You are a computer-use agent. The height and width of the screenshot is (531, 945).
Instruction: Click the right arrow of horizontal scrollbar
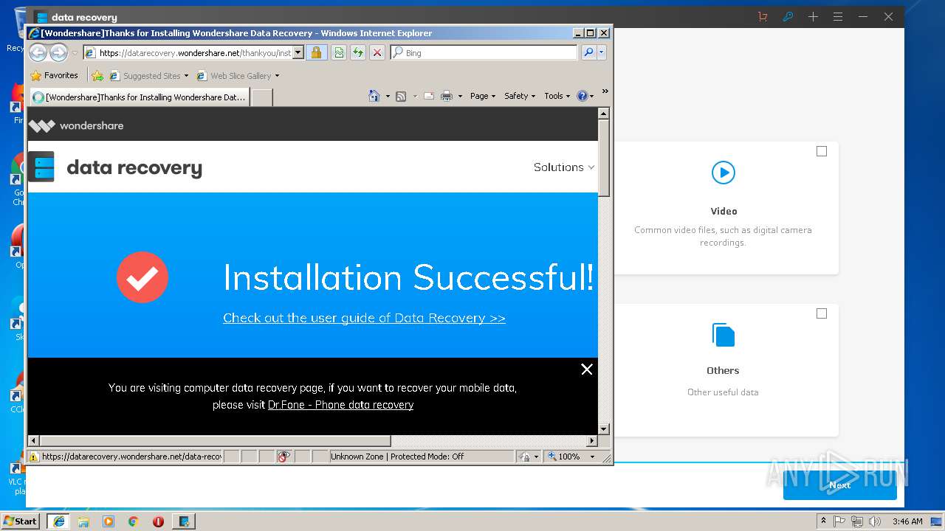pos(591,440)
